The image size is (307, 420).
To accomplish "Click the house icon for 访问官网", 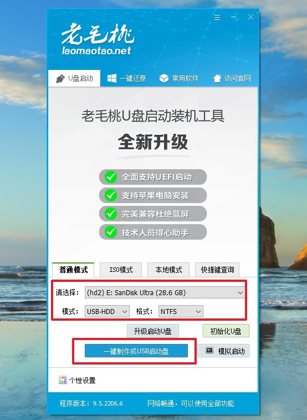I will pyautogui.click(x=217, y=78).
